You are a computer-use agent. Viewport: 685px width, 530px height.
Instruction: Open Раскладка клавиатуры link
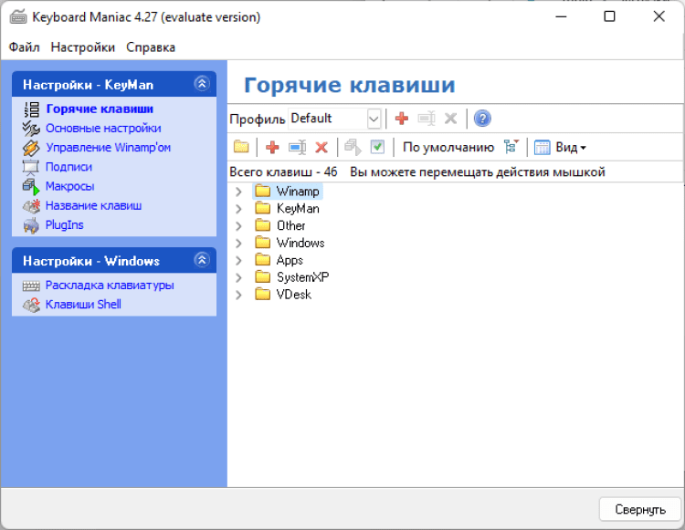point(110,286)
